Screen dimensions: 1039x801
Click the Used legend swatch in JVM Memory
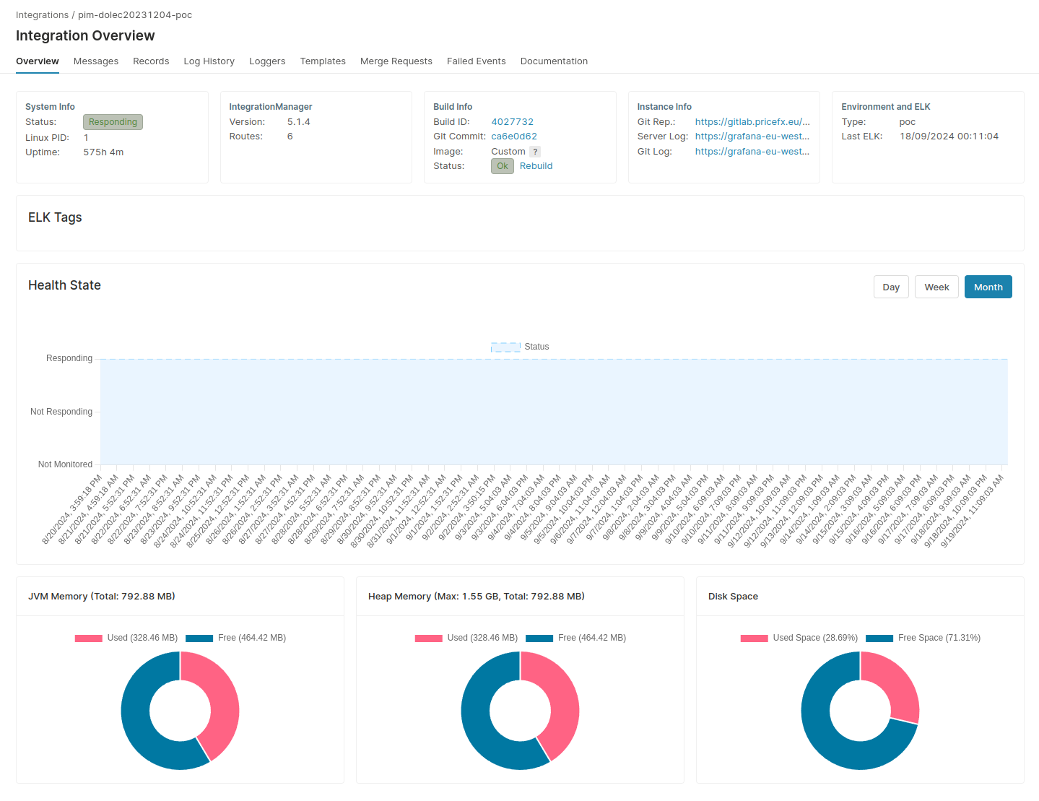[x=88, y=638]
